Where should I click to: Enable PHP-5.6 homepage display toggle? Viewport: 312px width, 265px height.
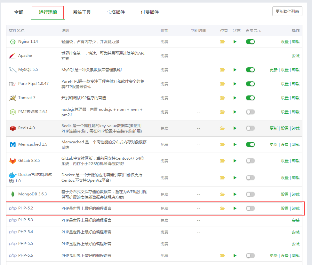tap(250, 256)
